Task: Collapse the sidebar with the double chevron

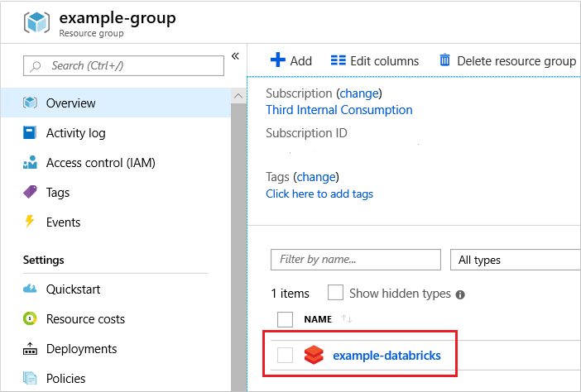Action: point(235,56)
